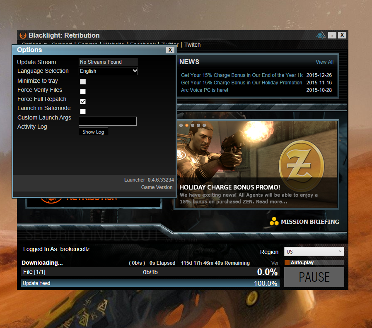372x328 pixels.
Task: Open the Region dropdown showing US
Action: pyautogui.click(x=314, y=251)
